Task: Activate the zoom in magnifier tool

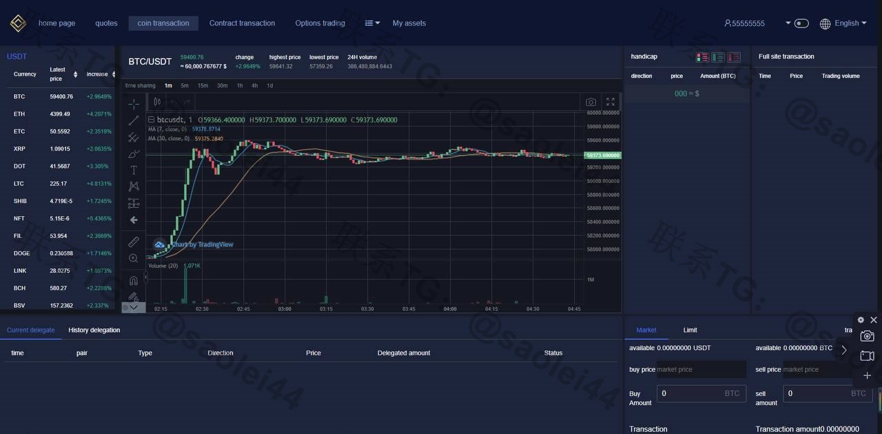Action: click(x=134, y=259)
